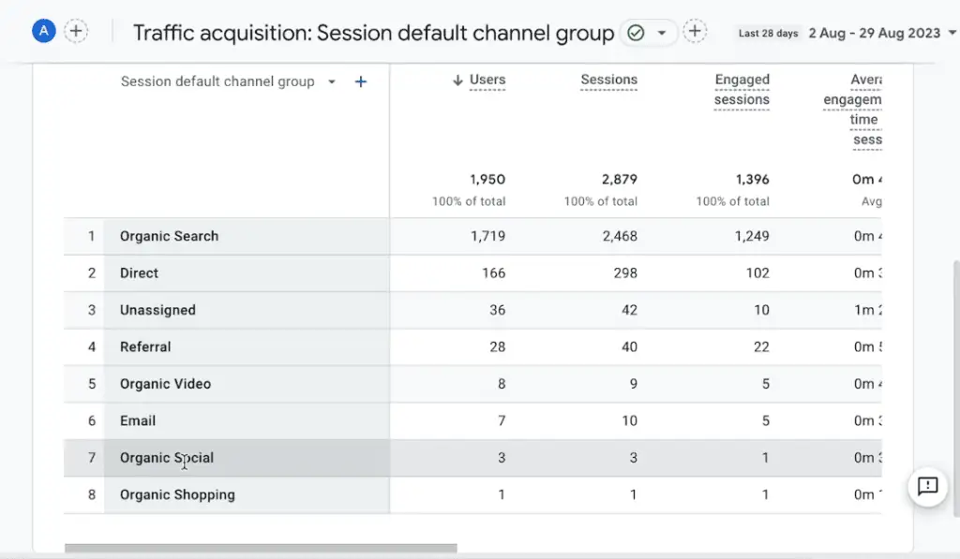960x559 pixels.
Task: Select the Direct channel row
Action: [139, 272]
